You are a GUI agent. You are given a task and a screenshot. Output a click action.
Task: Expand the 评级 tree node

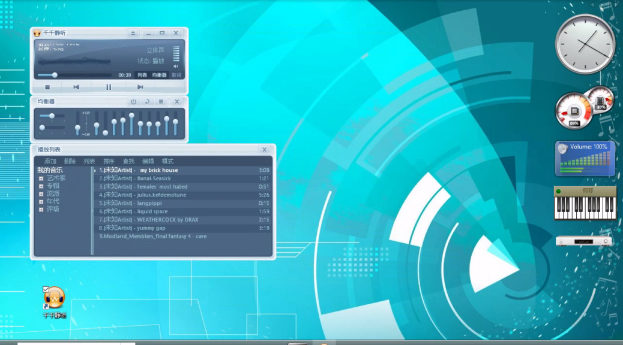point(41,210)
